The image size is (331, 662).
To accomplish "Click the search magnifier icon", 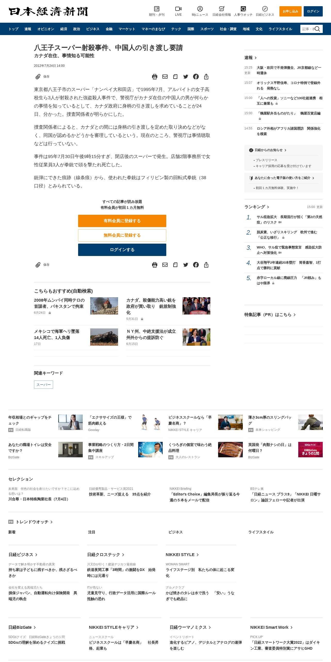I will tap(317, 29).
